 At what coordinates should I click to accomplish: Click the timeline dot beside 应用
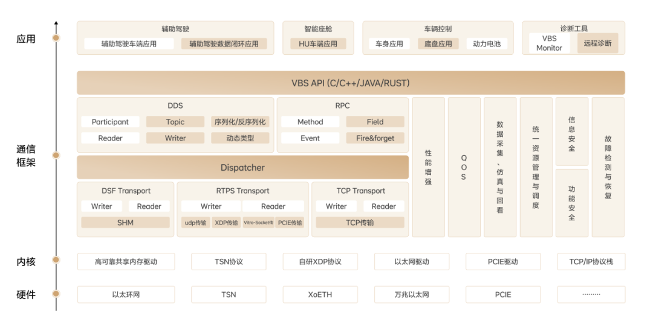(56, 38)
